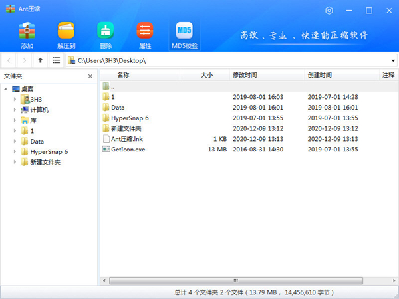The width and height of the screenshot is (399, 299).
Task: Click the Add (添加) archive icon
Action: coord(27,31)
